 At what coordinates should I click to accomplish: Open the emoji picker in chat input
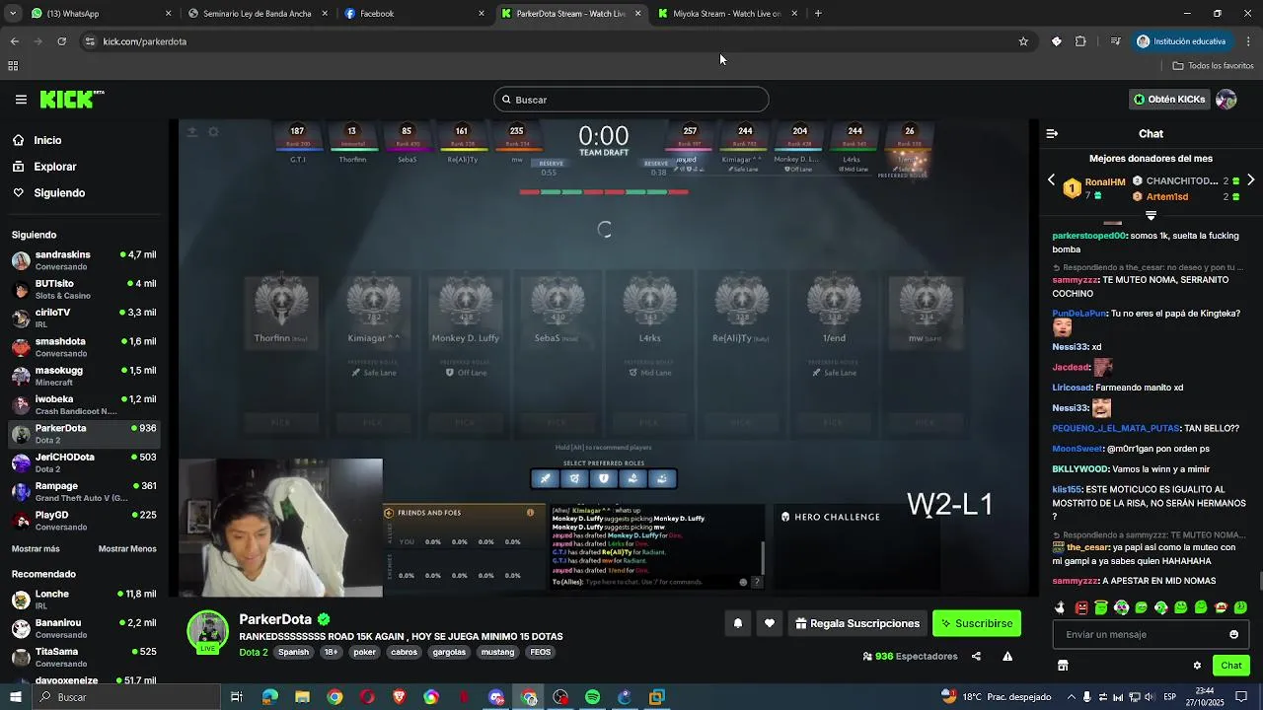(x=1233, y=634)
